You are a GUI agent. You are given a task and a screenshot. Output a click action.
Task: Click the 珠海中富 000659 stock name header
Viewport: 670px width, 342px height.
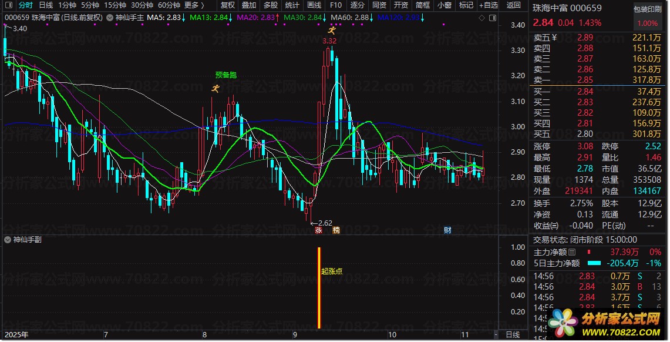tap(567, 8)
